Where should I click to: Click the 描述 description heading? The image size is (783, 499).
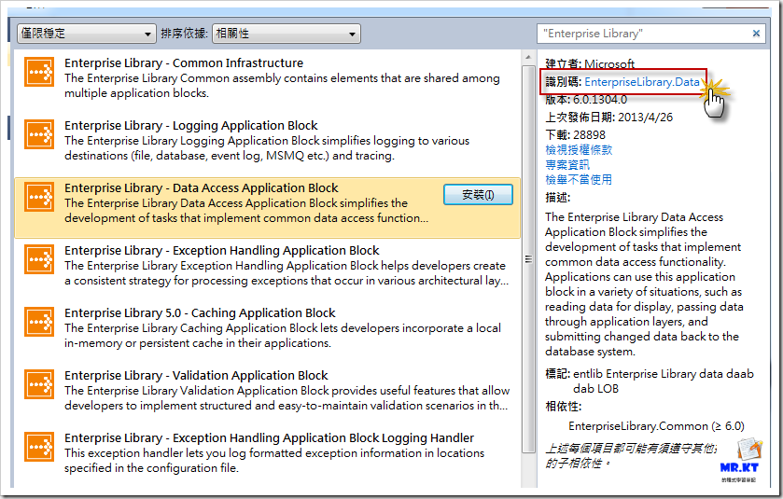coord(558,198)
